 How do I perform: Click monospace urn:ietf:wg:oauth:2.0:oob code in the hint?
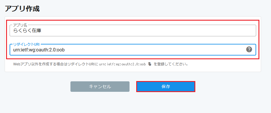coord(122,64)
